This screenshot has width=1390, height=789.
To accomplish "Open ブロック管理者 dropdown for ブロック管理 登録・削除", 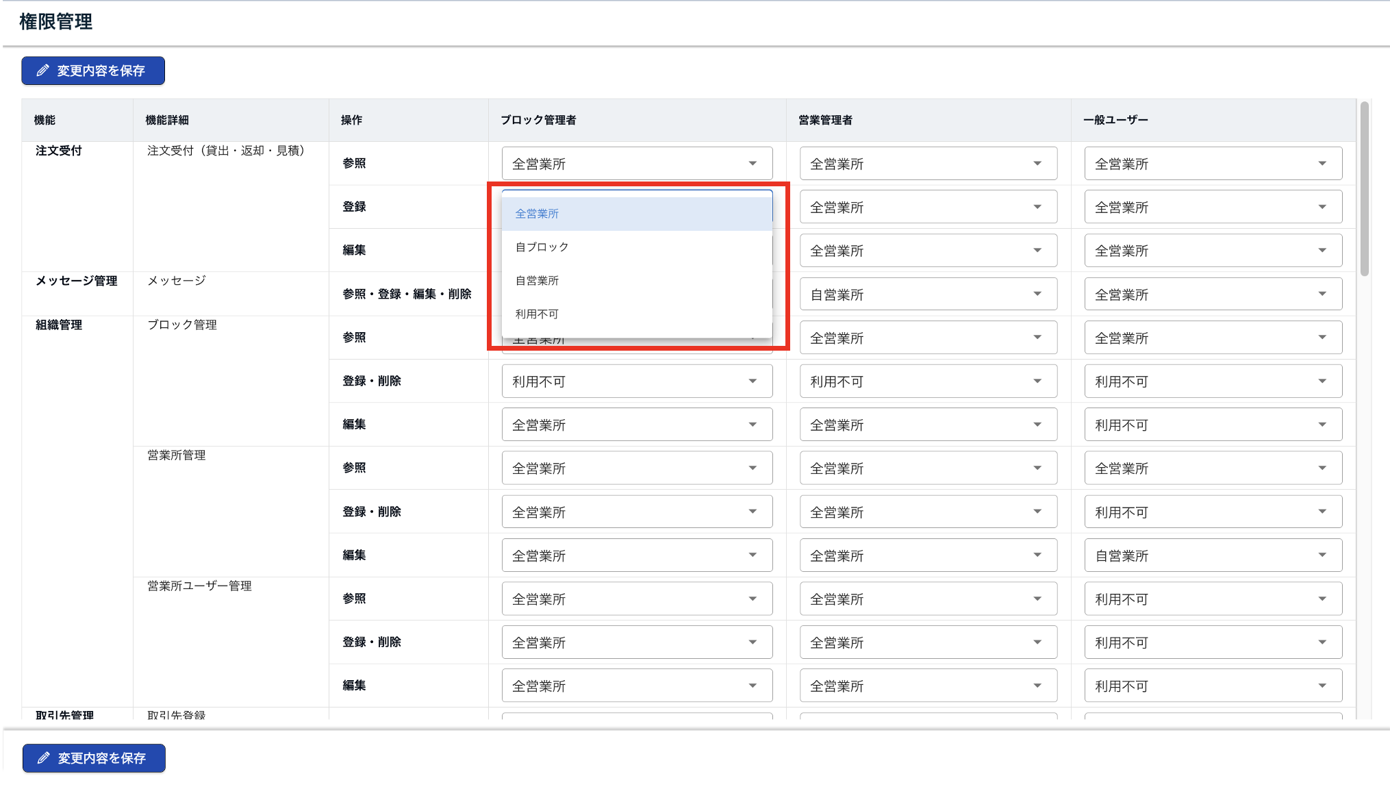I will 637,381.
